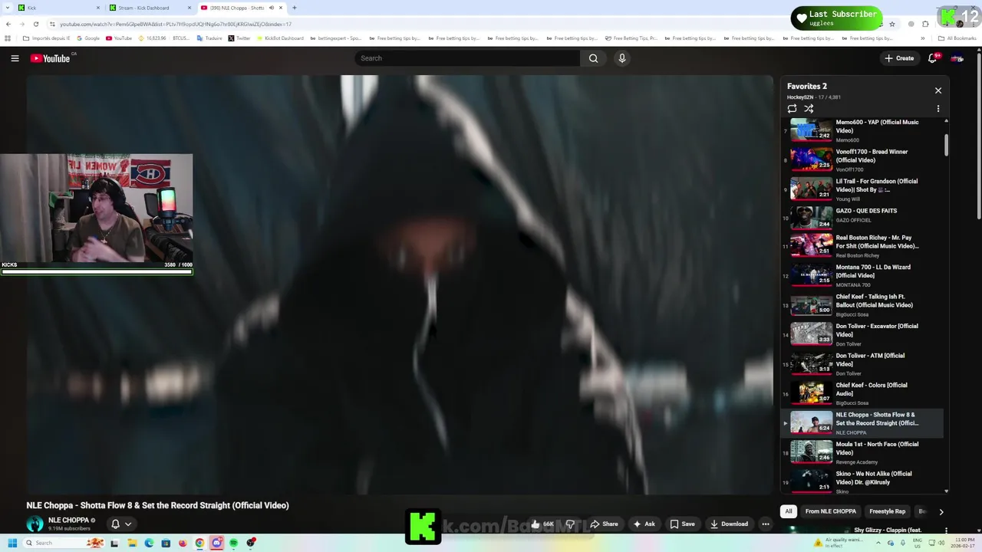Open the YouTube account avatar menu
This screenshot has height=552, width=982.
click(x=957, y=58)
